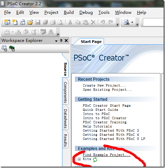Switch to the Datasheets vertical tab
Viewport: 165px width, 168px height.
[66, 119]
